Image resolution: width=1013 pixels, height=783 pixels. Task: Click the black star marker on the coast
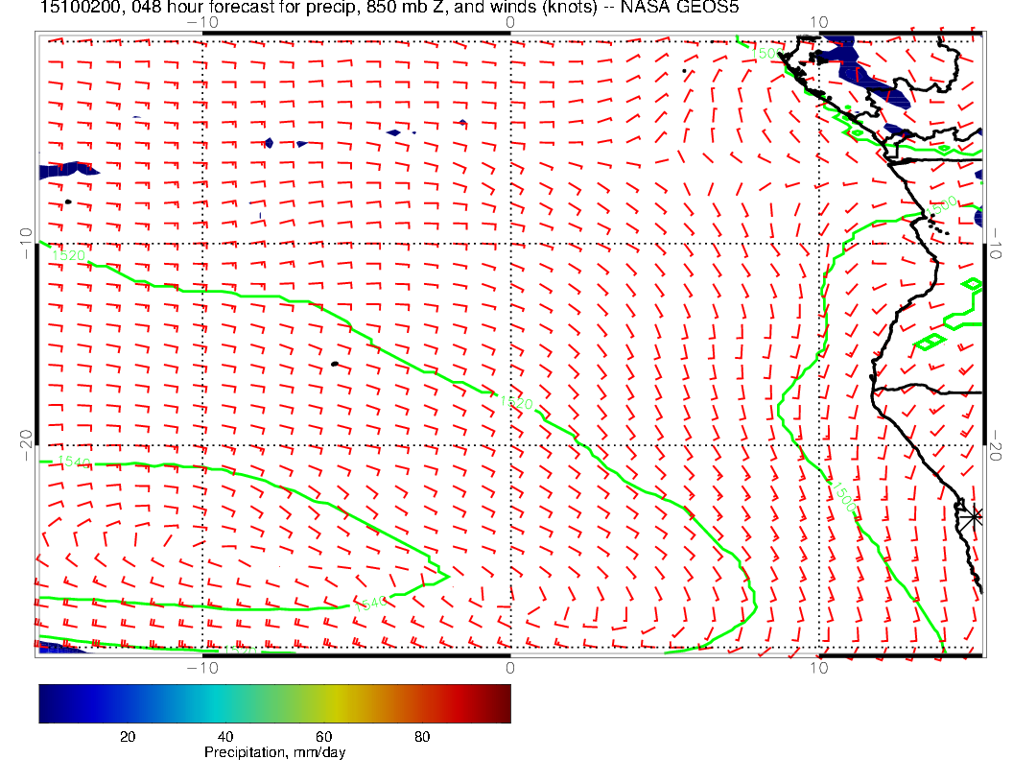point(975,515)
